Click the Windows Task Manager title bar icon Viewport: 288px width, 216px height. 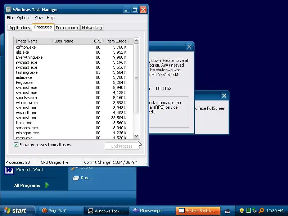click(x=9, y=9)
